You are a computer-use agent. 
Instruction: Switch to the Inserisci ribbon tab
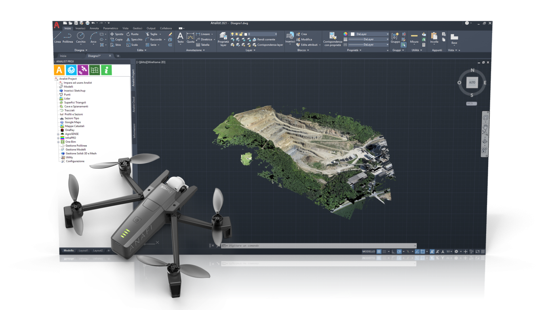pyautogui.click(x=80, y=28)
